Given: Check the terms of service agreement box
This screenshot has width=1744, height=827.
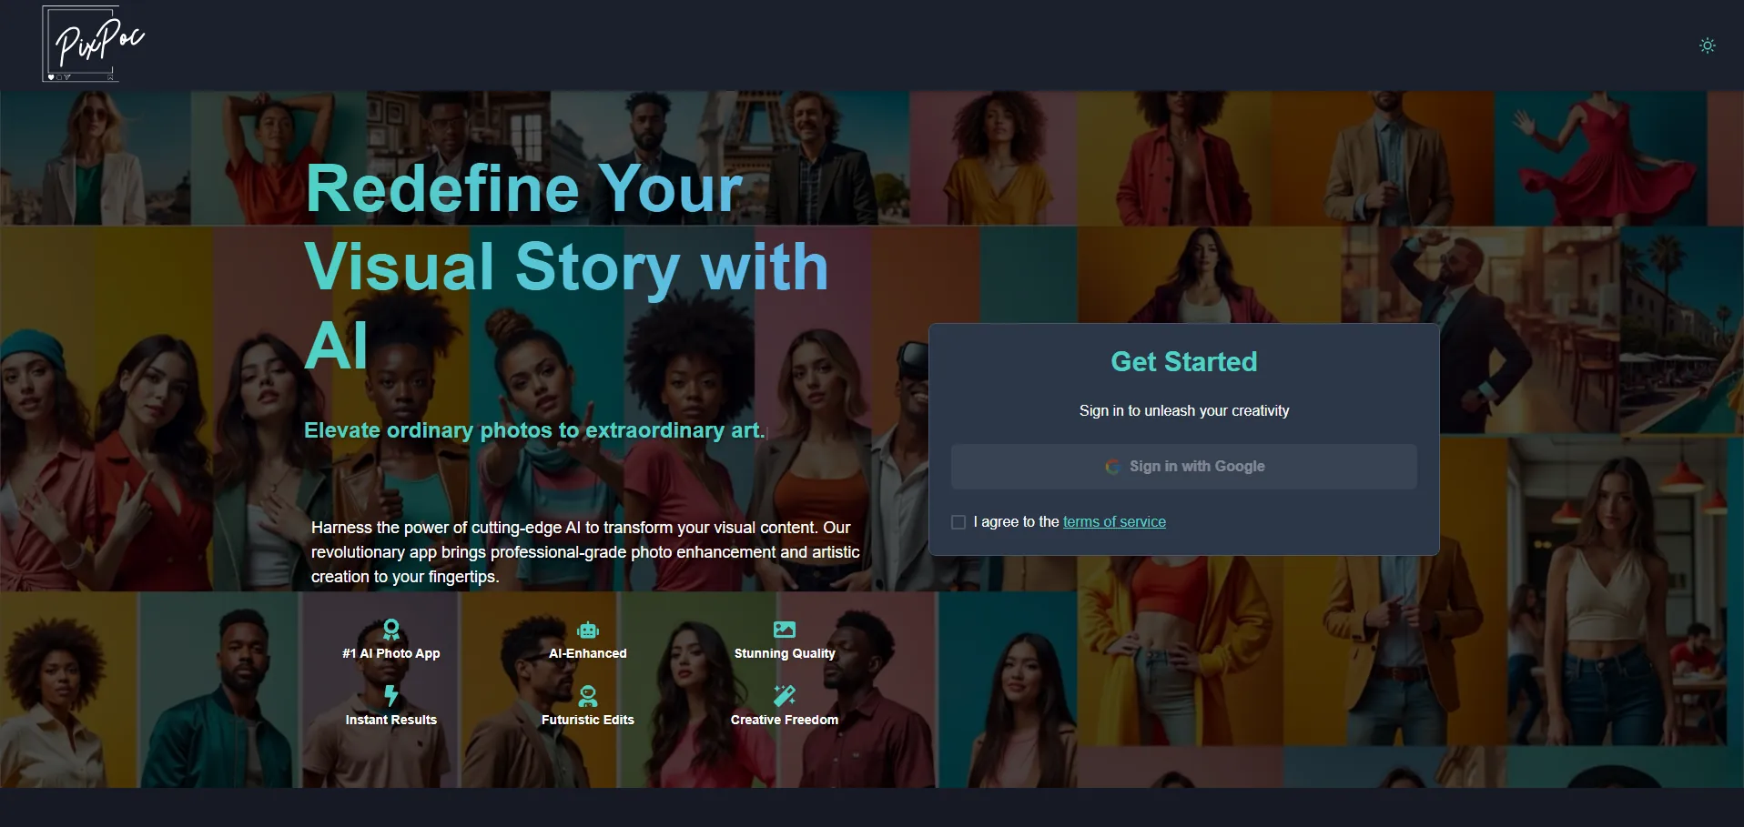Looking at the screenshot, I should (958, 522).
